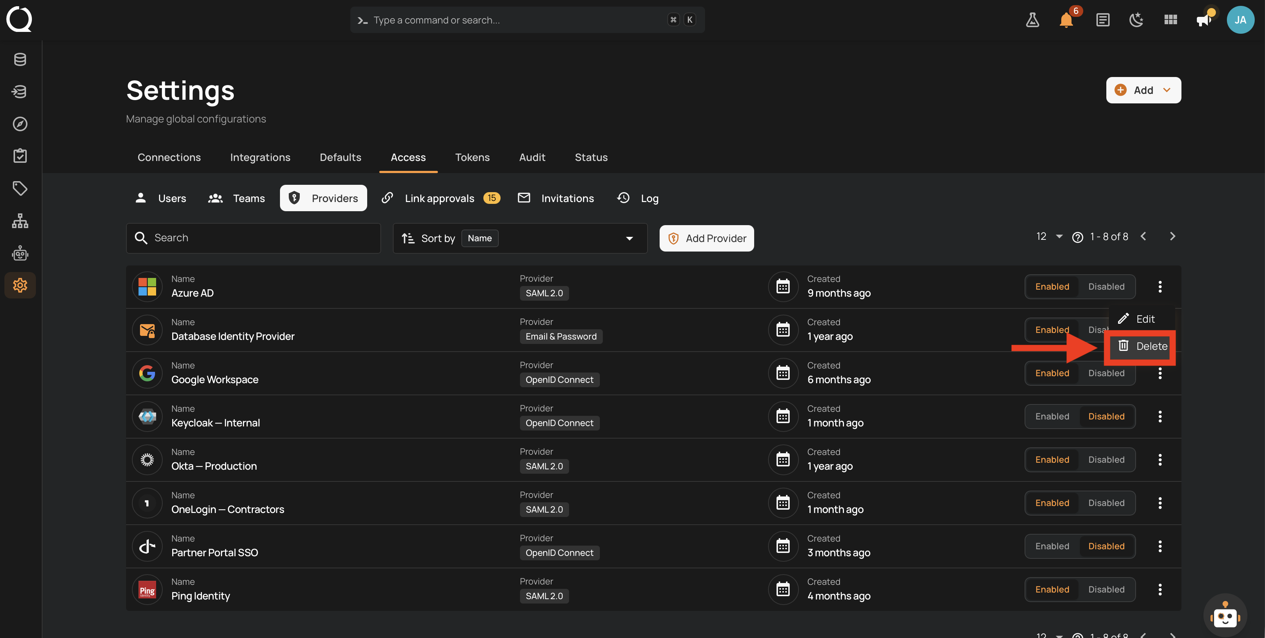The height and width of the screenshot is (638, 1265).
Task: Open the Teams sub-tab
Action: coord(237,198)
